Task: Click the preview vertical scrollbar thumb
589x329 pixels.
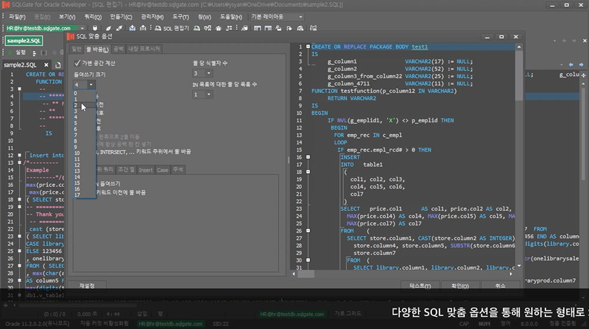Action: 519,76
